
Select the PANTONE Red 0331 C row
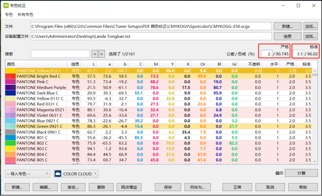click(159, 104)
